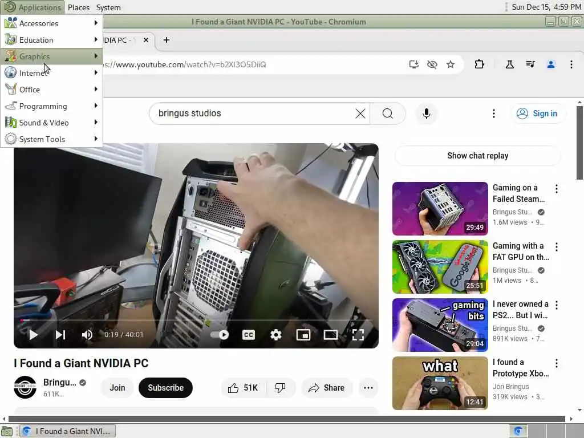Open Gaming with a FAT GPU thumbnail
This screenshot has width=584, height=438.
point(440,267)
